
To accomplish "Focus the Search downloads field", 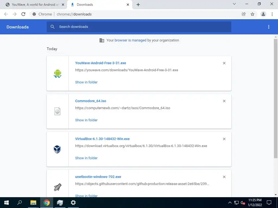I will click(x=139, y=27).
